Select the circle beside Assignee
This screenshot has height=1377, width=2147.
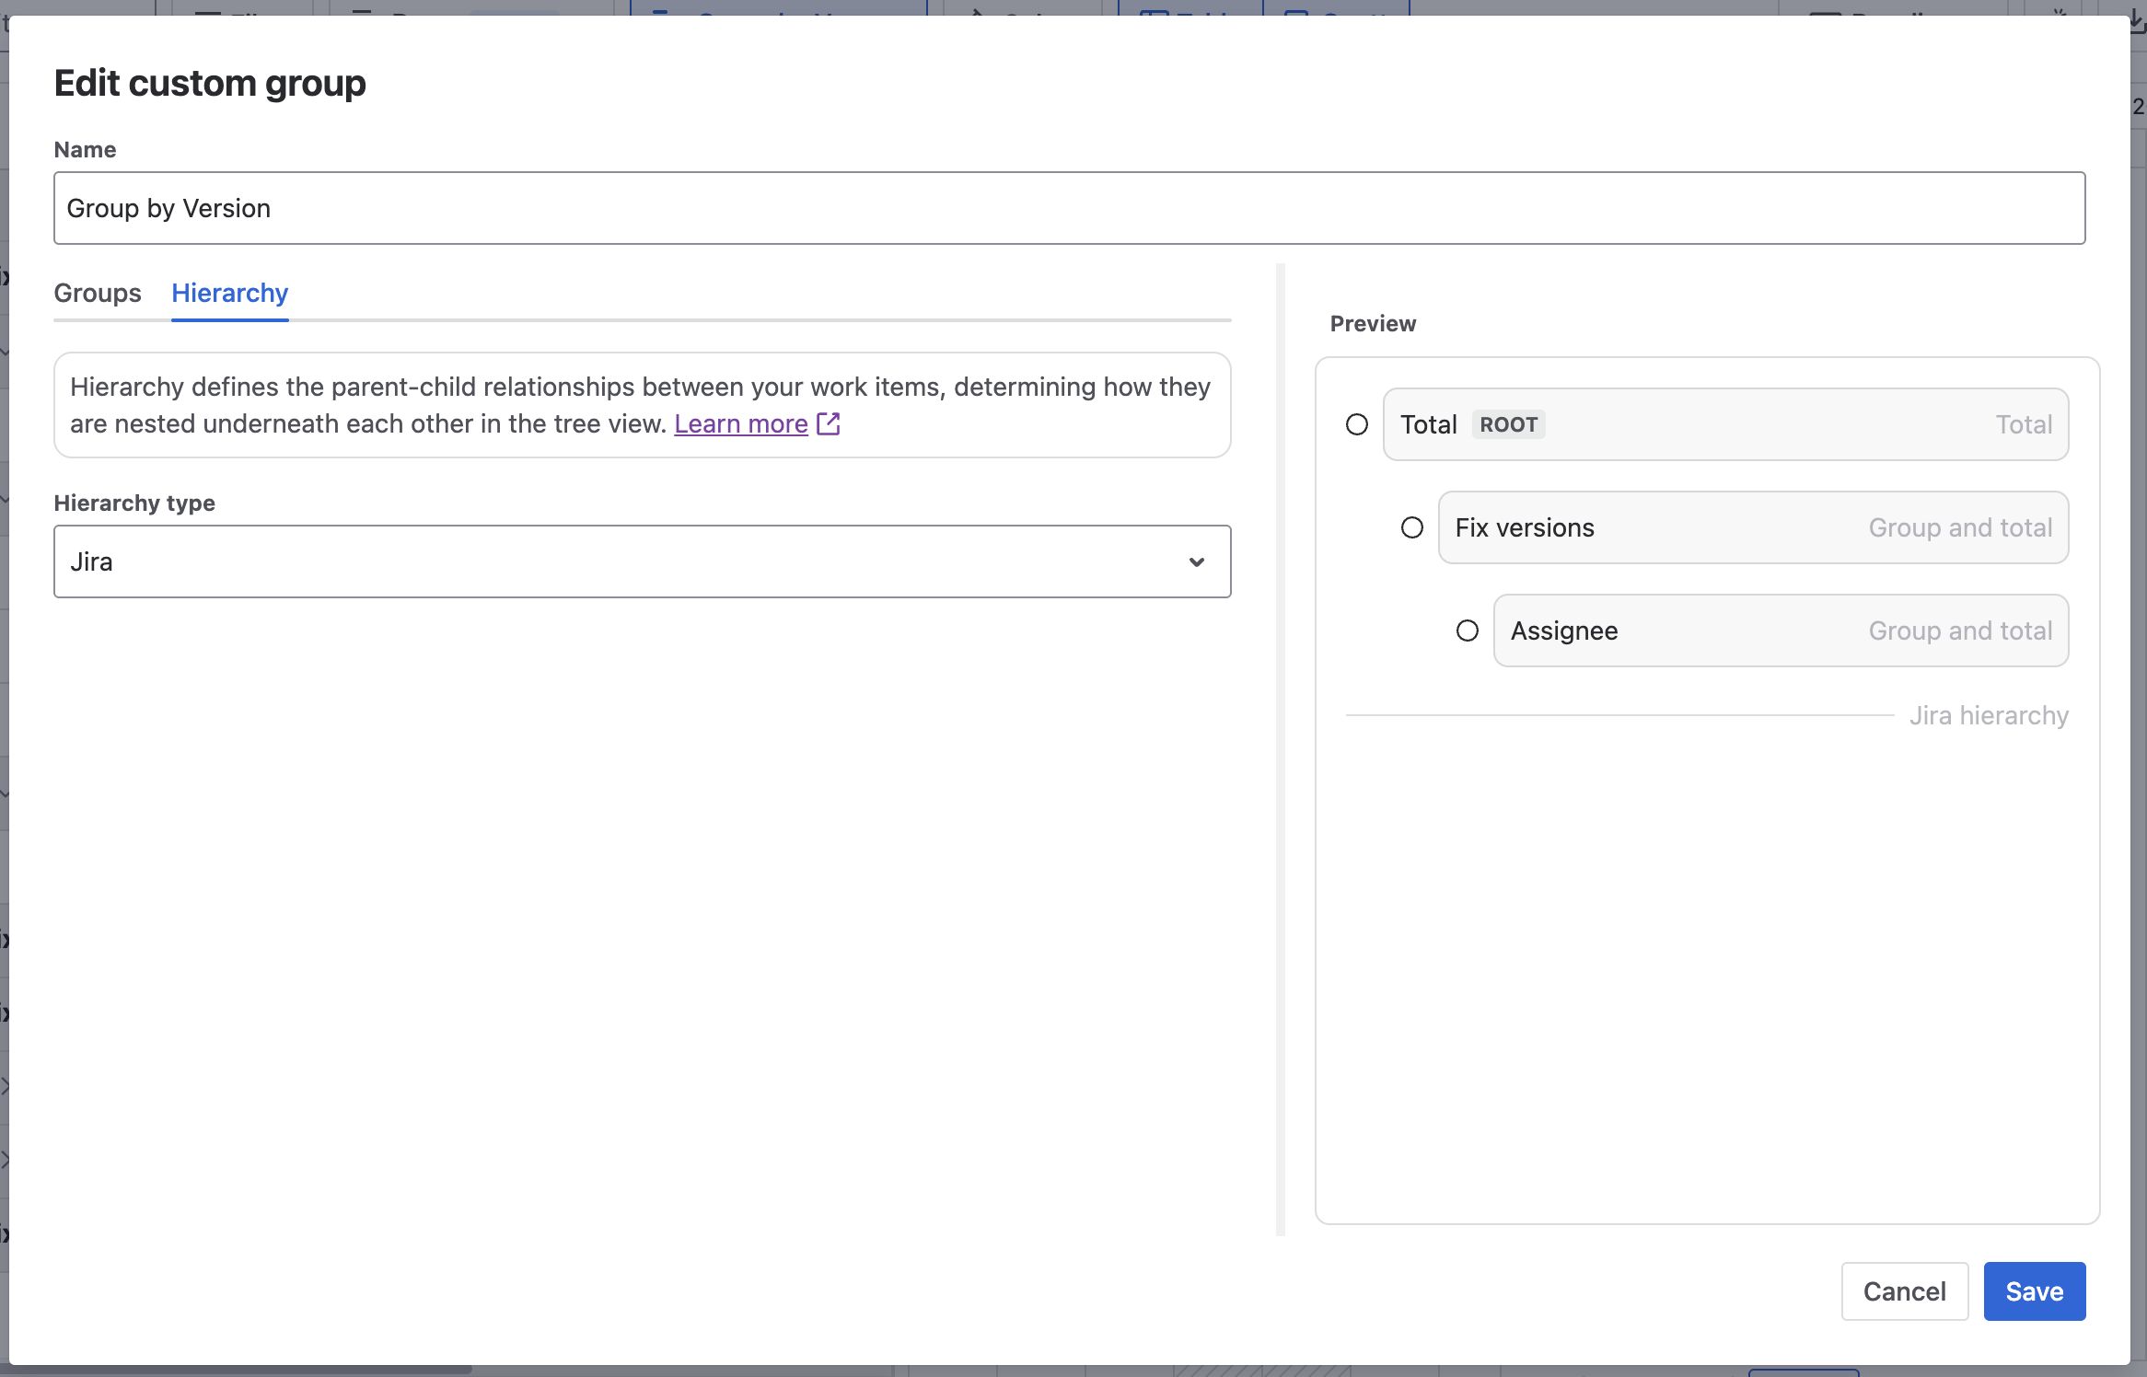click(1467, 631)
